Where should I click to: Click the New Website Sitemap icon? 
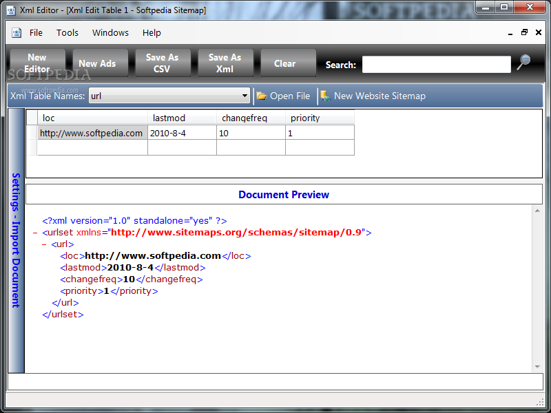pos(325,96)
